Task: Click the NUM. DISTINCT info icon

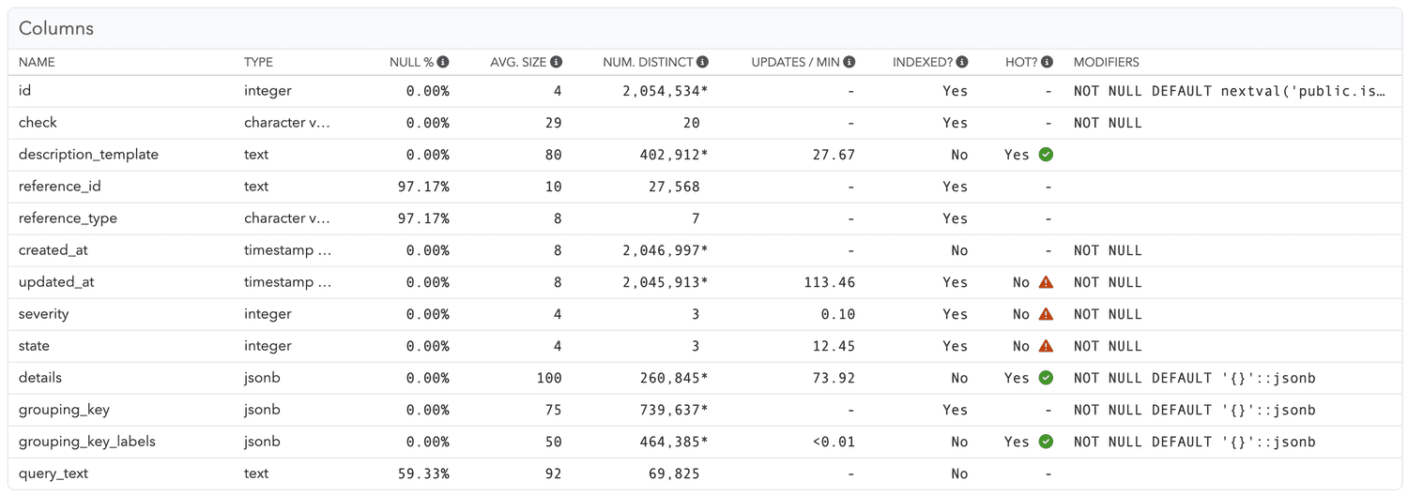Action: (703, 62)
